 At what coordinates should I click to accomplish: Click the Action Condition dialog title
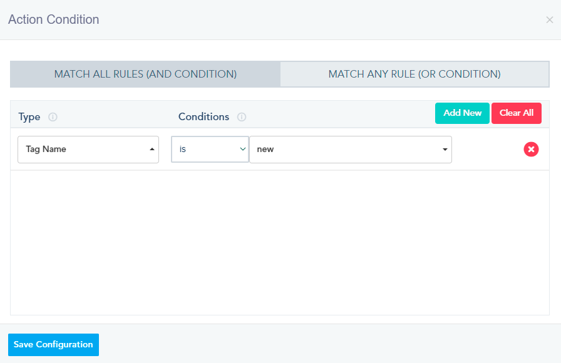coord(54,19)
